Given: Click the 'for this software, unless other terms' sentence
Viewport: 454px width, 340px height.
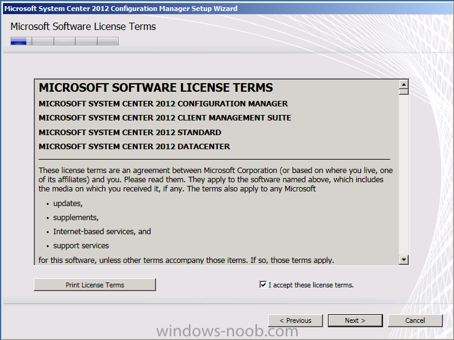Looking at the screenshot, I should (186, 260).
